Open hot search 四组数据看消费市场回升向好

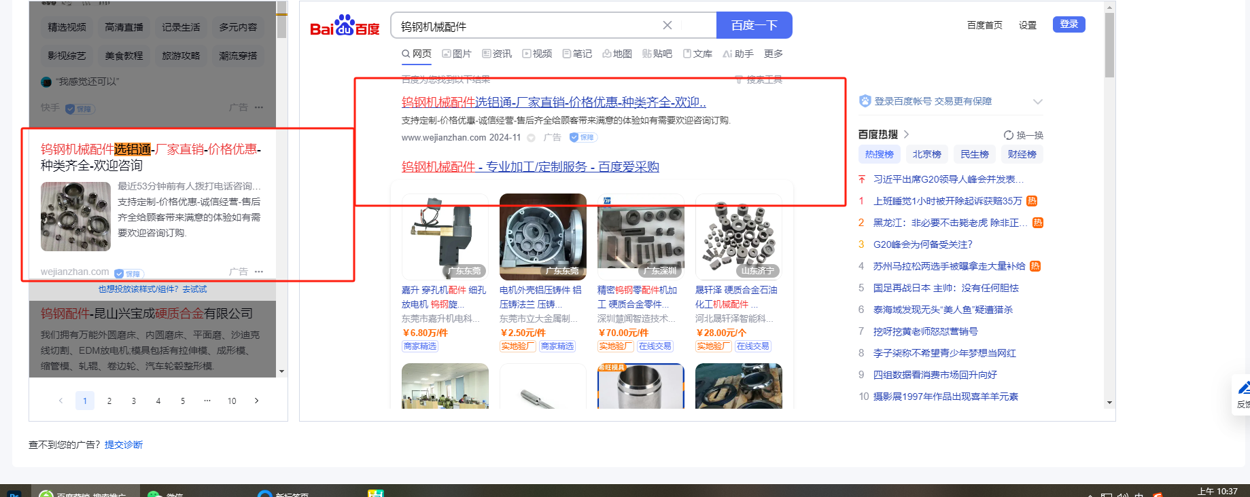pyautogui.click(x=935, y=375)
